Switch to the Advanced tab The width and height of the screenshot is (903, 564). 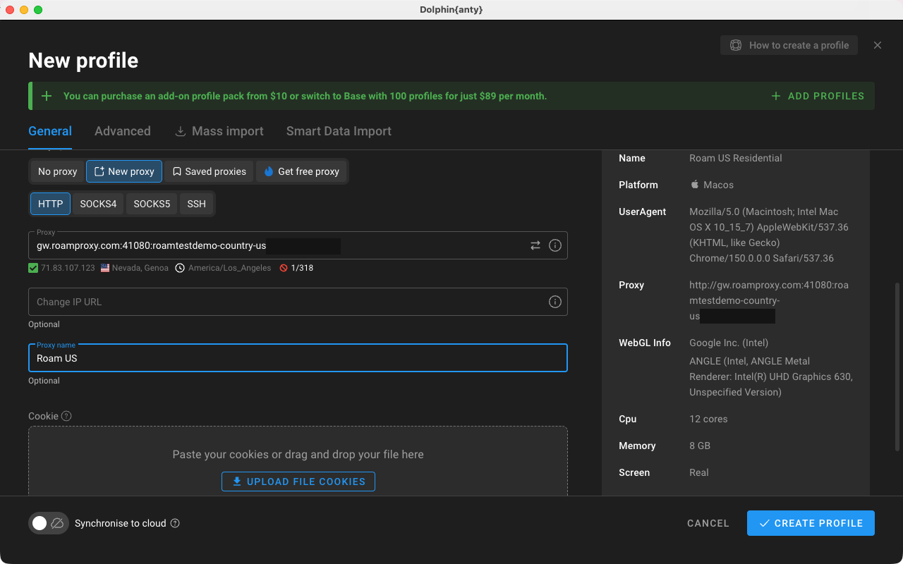[123, 131]
